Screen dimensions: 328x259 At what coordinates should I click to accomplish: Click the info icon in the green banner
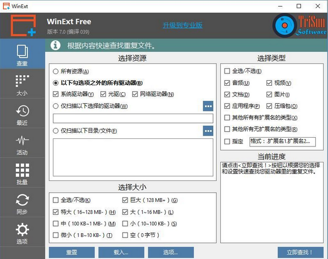pos(55,45)
